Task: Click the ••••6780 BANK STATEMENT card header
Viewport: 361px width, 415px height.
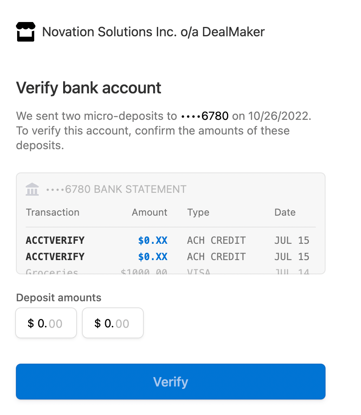Action: [x=115, y=189]
